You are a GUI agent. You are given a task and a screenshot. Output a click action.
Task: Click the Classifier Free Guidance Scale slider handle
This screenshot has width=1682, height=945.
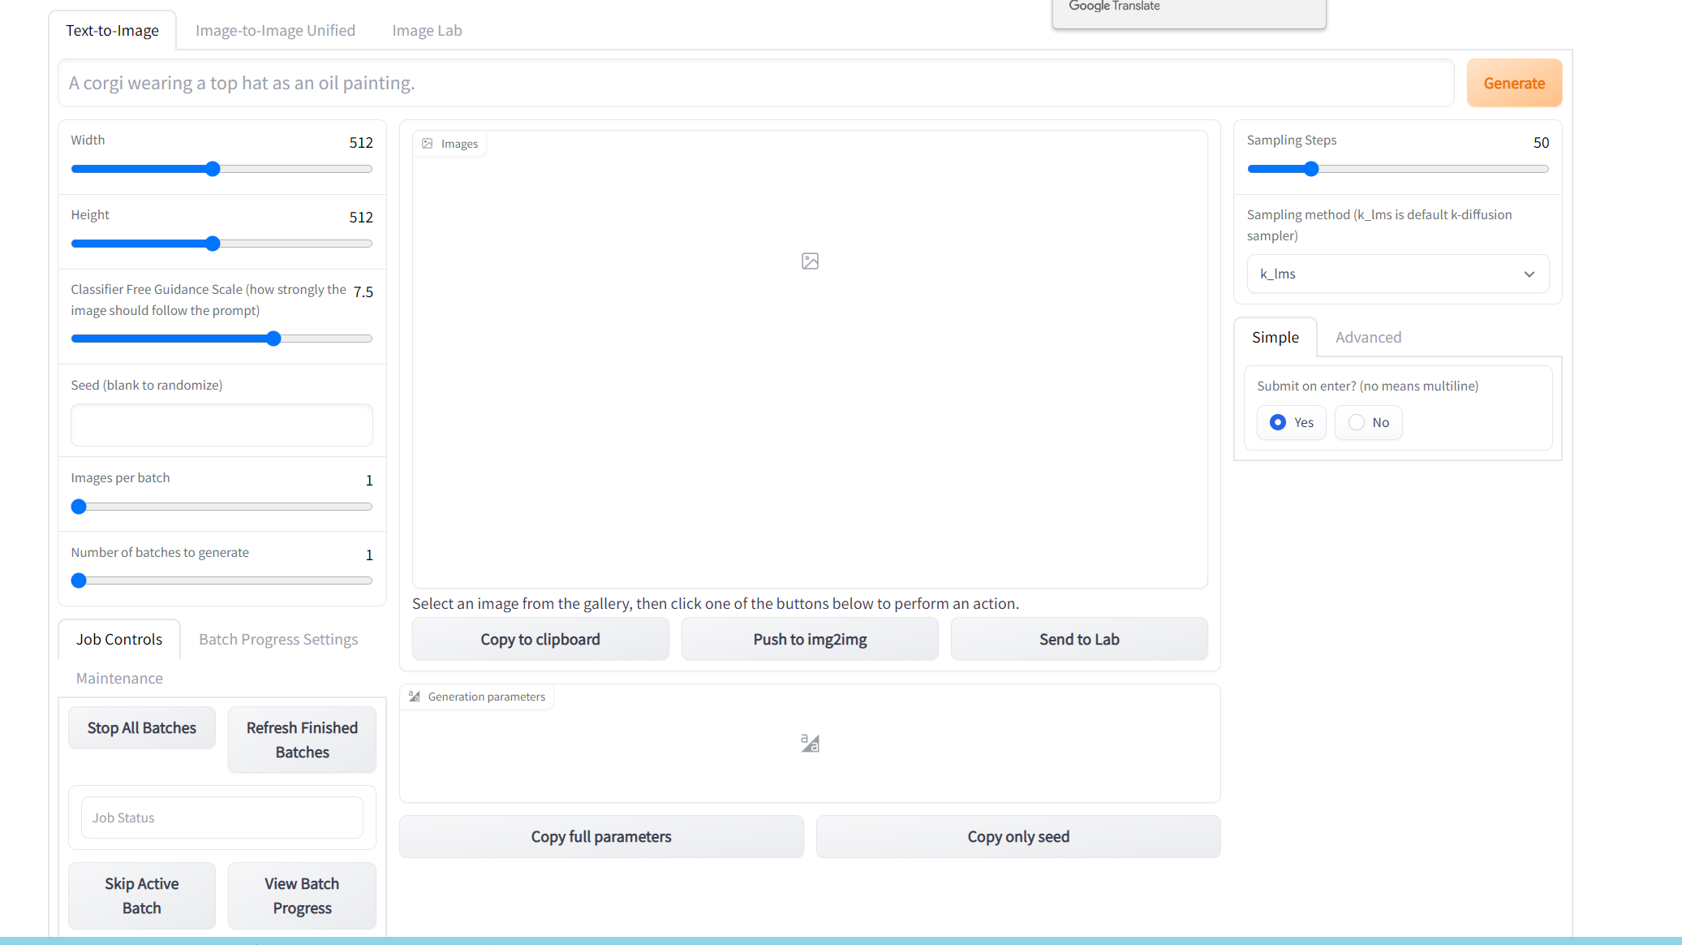click(273, 339)
